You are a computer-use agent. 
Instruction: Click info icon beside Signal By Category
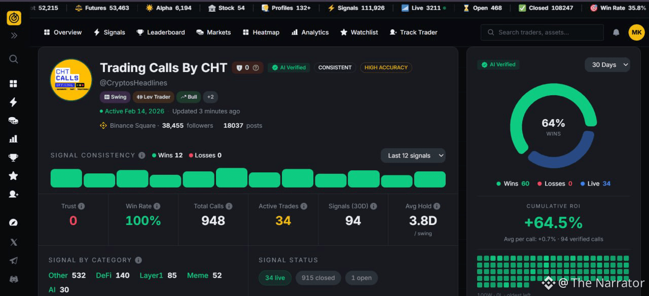[x=138, y=260]
